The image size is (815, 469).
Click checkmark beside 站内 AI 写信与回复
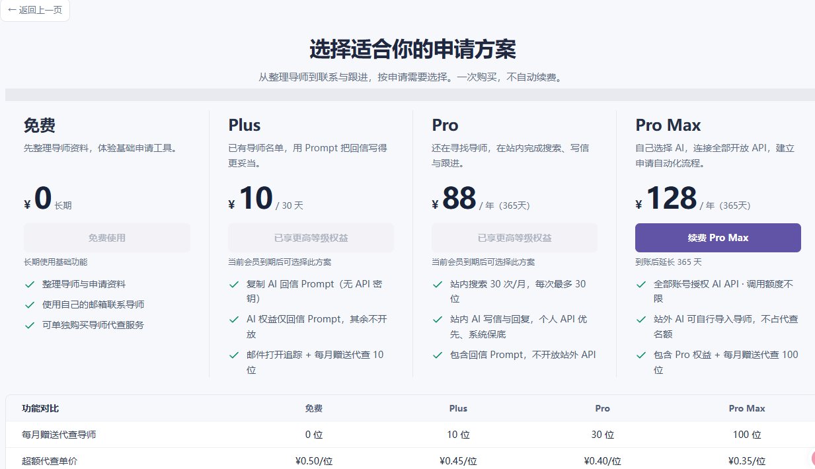[x=437, y=320]
